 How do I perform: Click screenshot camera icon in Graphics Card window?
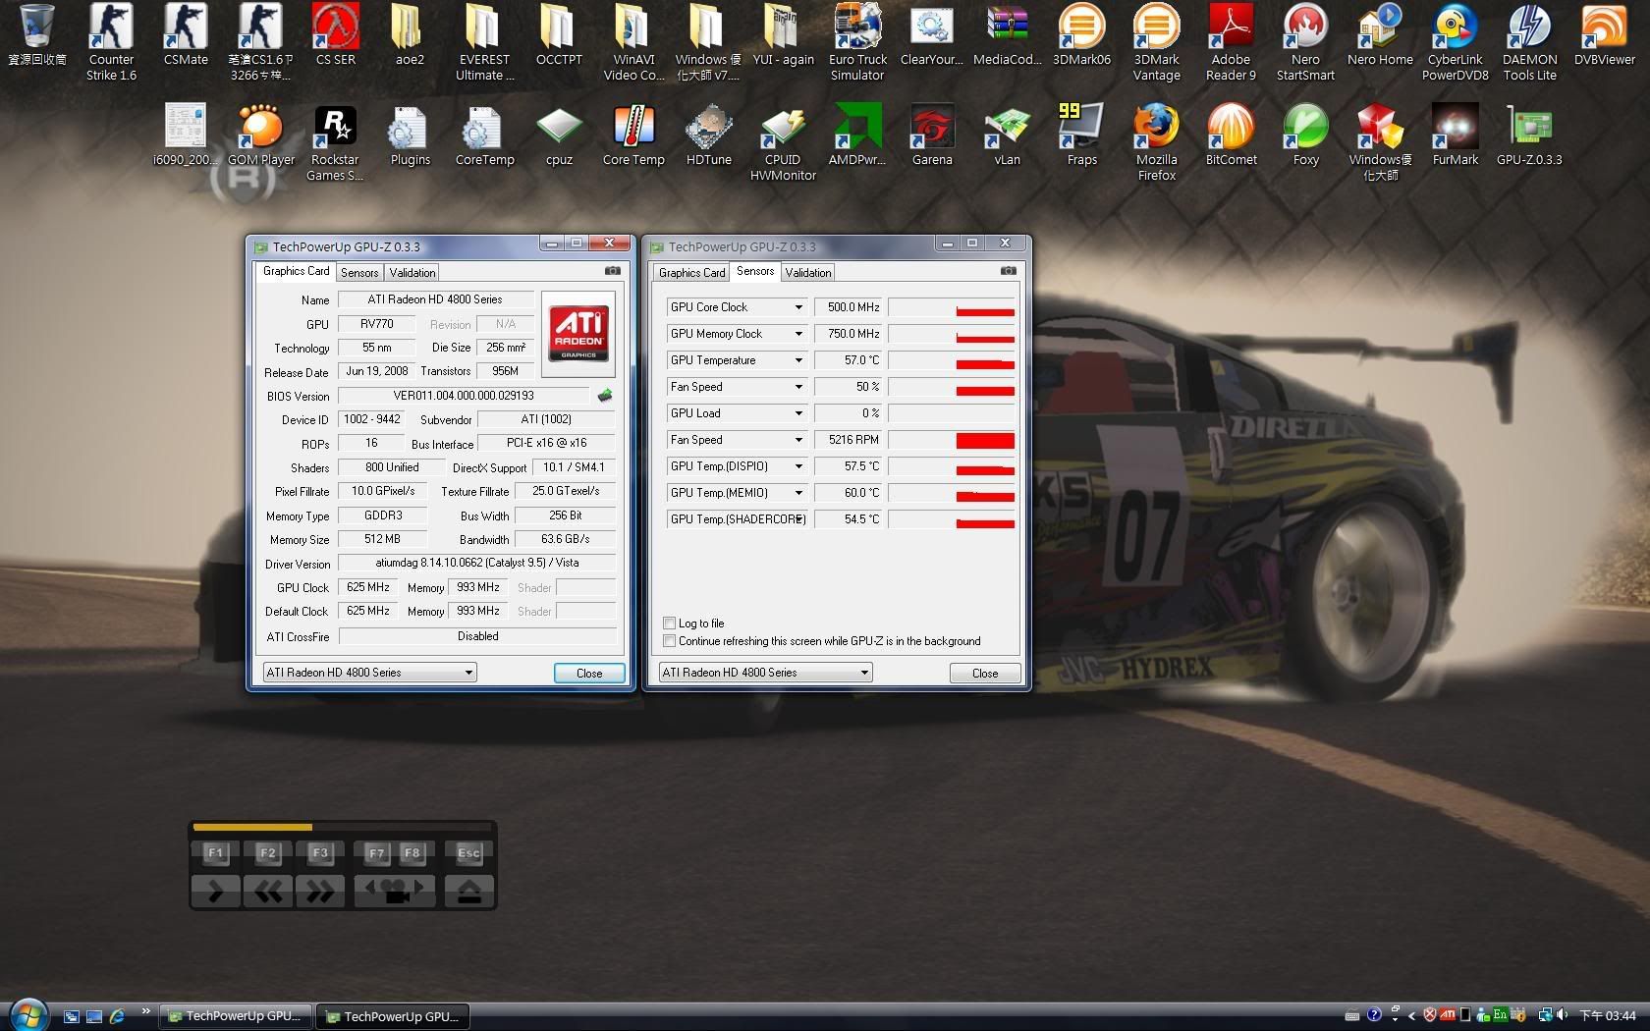(x=613, y=270)
